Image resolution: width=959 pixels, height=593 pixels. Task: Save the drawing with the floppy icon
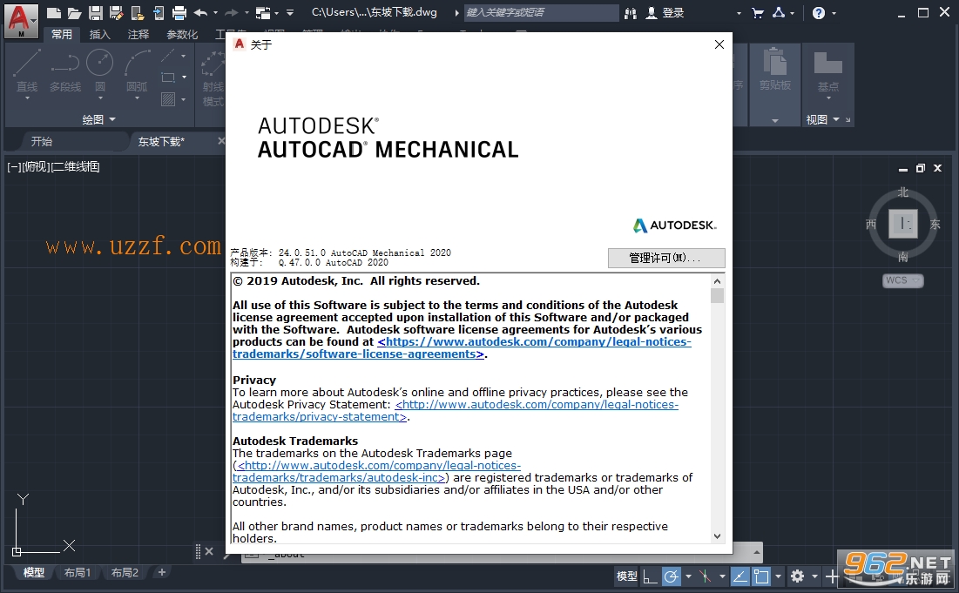point(96,12)
